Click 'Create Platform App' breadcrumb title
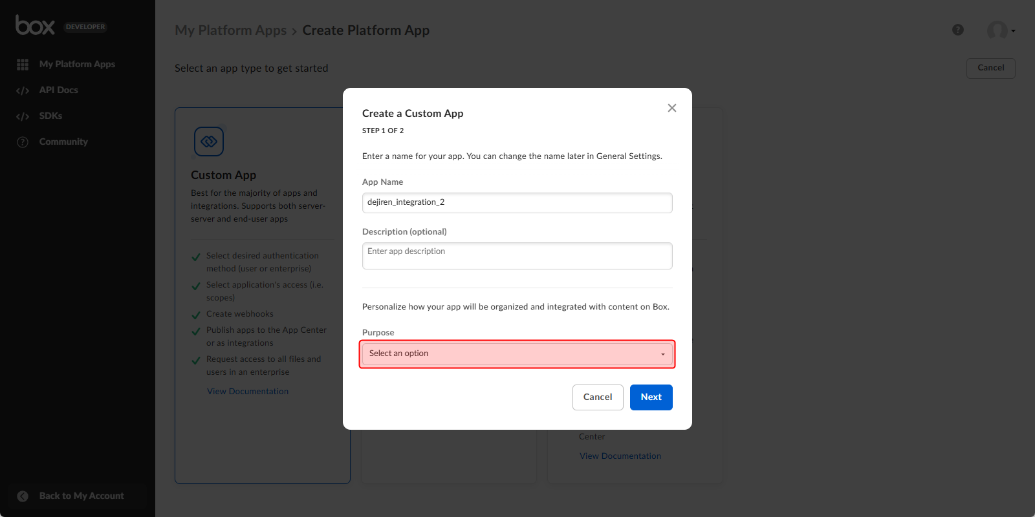This screenshot has width=1035, height=517. tap(366, 30)
